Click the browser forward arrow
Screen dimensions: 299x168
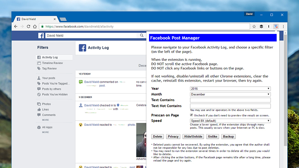22,27
